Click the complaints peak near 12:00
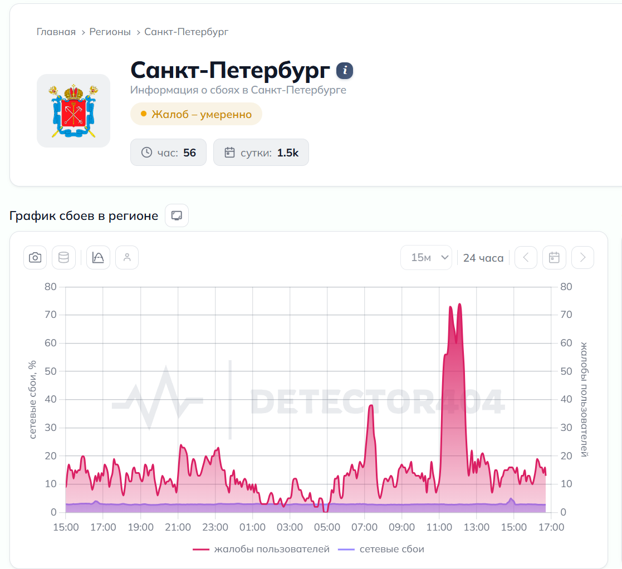The width and height of the screenshot is (622, 569). [x=460, y=305]
